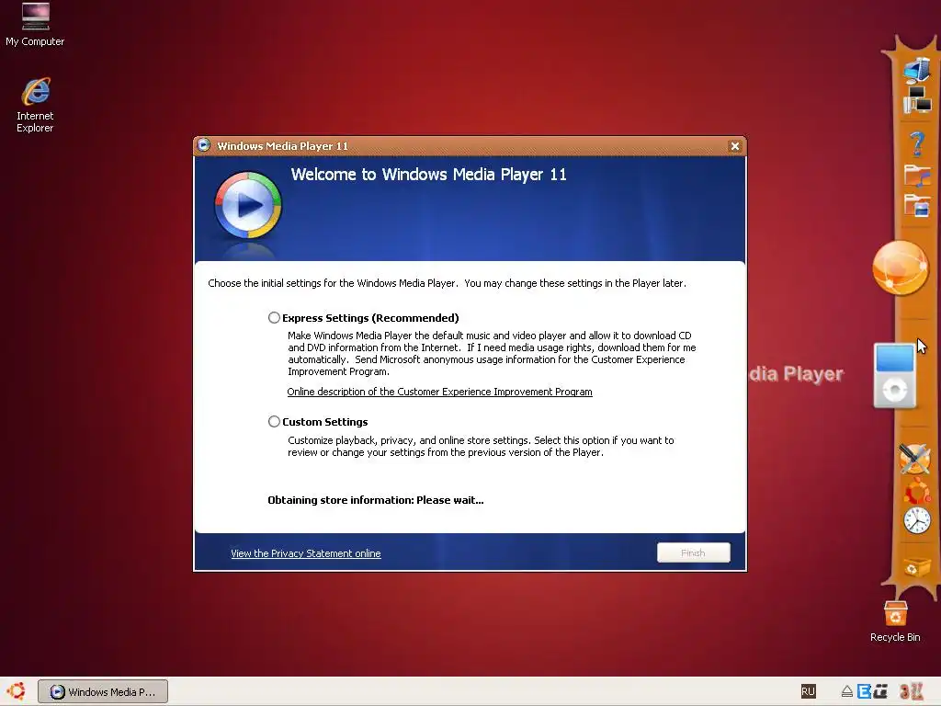
Task: Open the network computers icon in the dock
Action: point(917,100)
